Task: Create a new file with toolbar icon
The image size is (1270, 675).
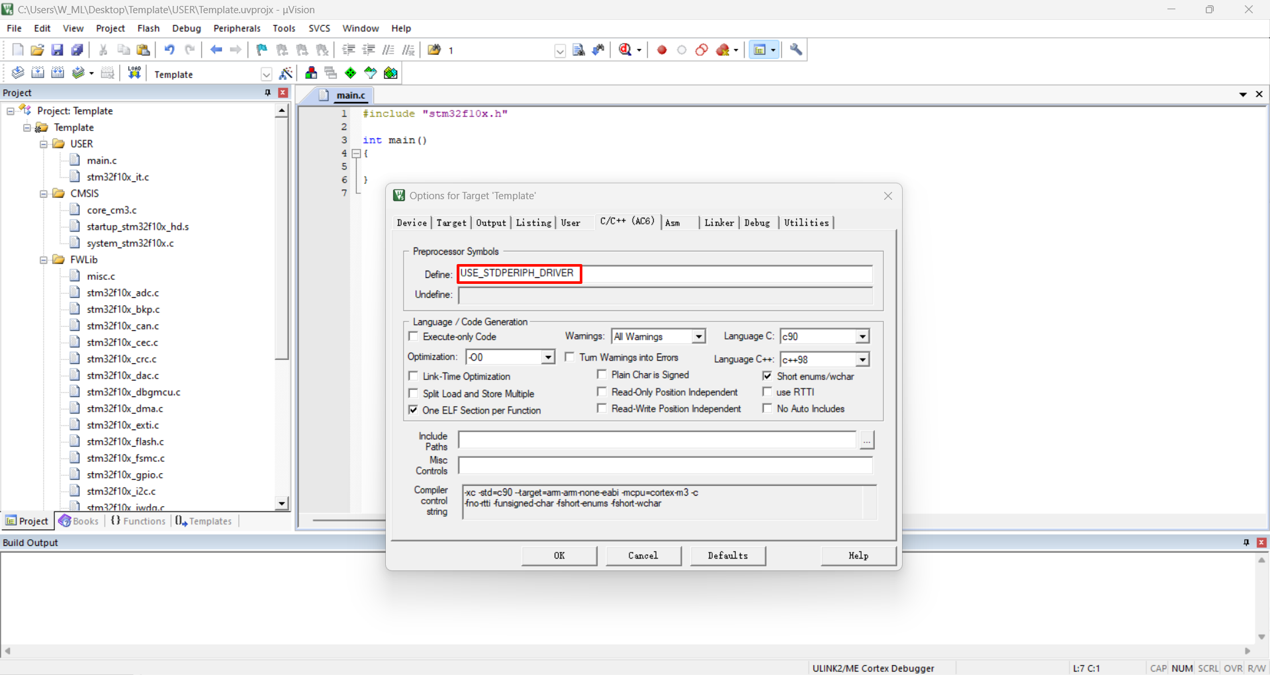Action: click(18, 50)
